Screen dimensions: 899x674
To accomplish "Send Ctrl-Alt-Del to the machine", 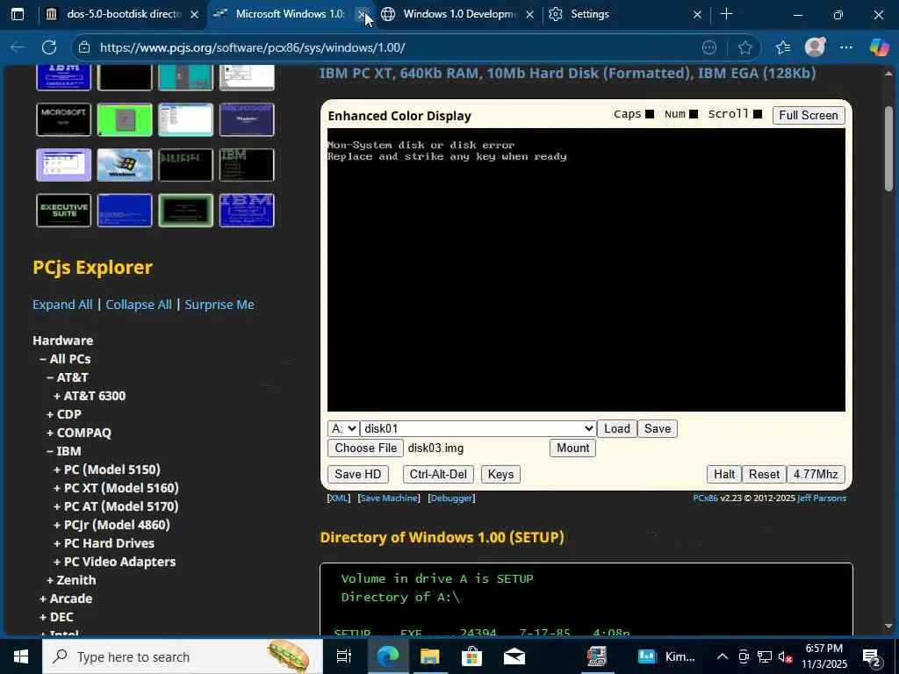I will tap(438, 475).
